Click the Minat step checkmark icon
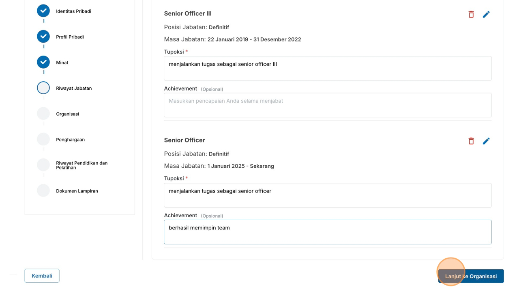 [x=43, y=62]
